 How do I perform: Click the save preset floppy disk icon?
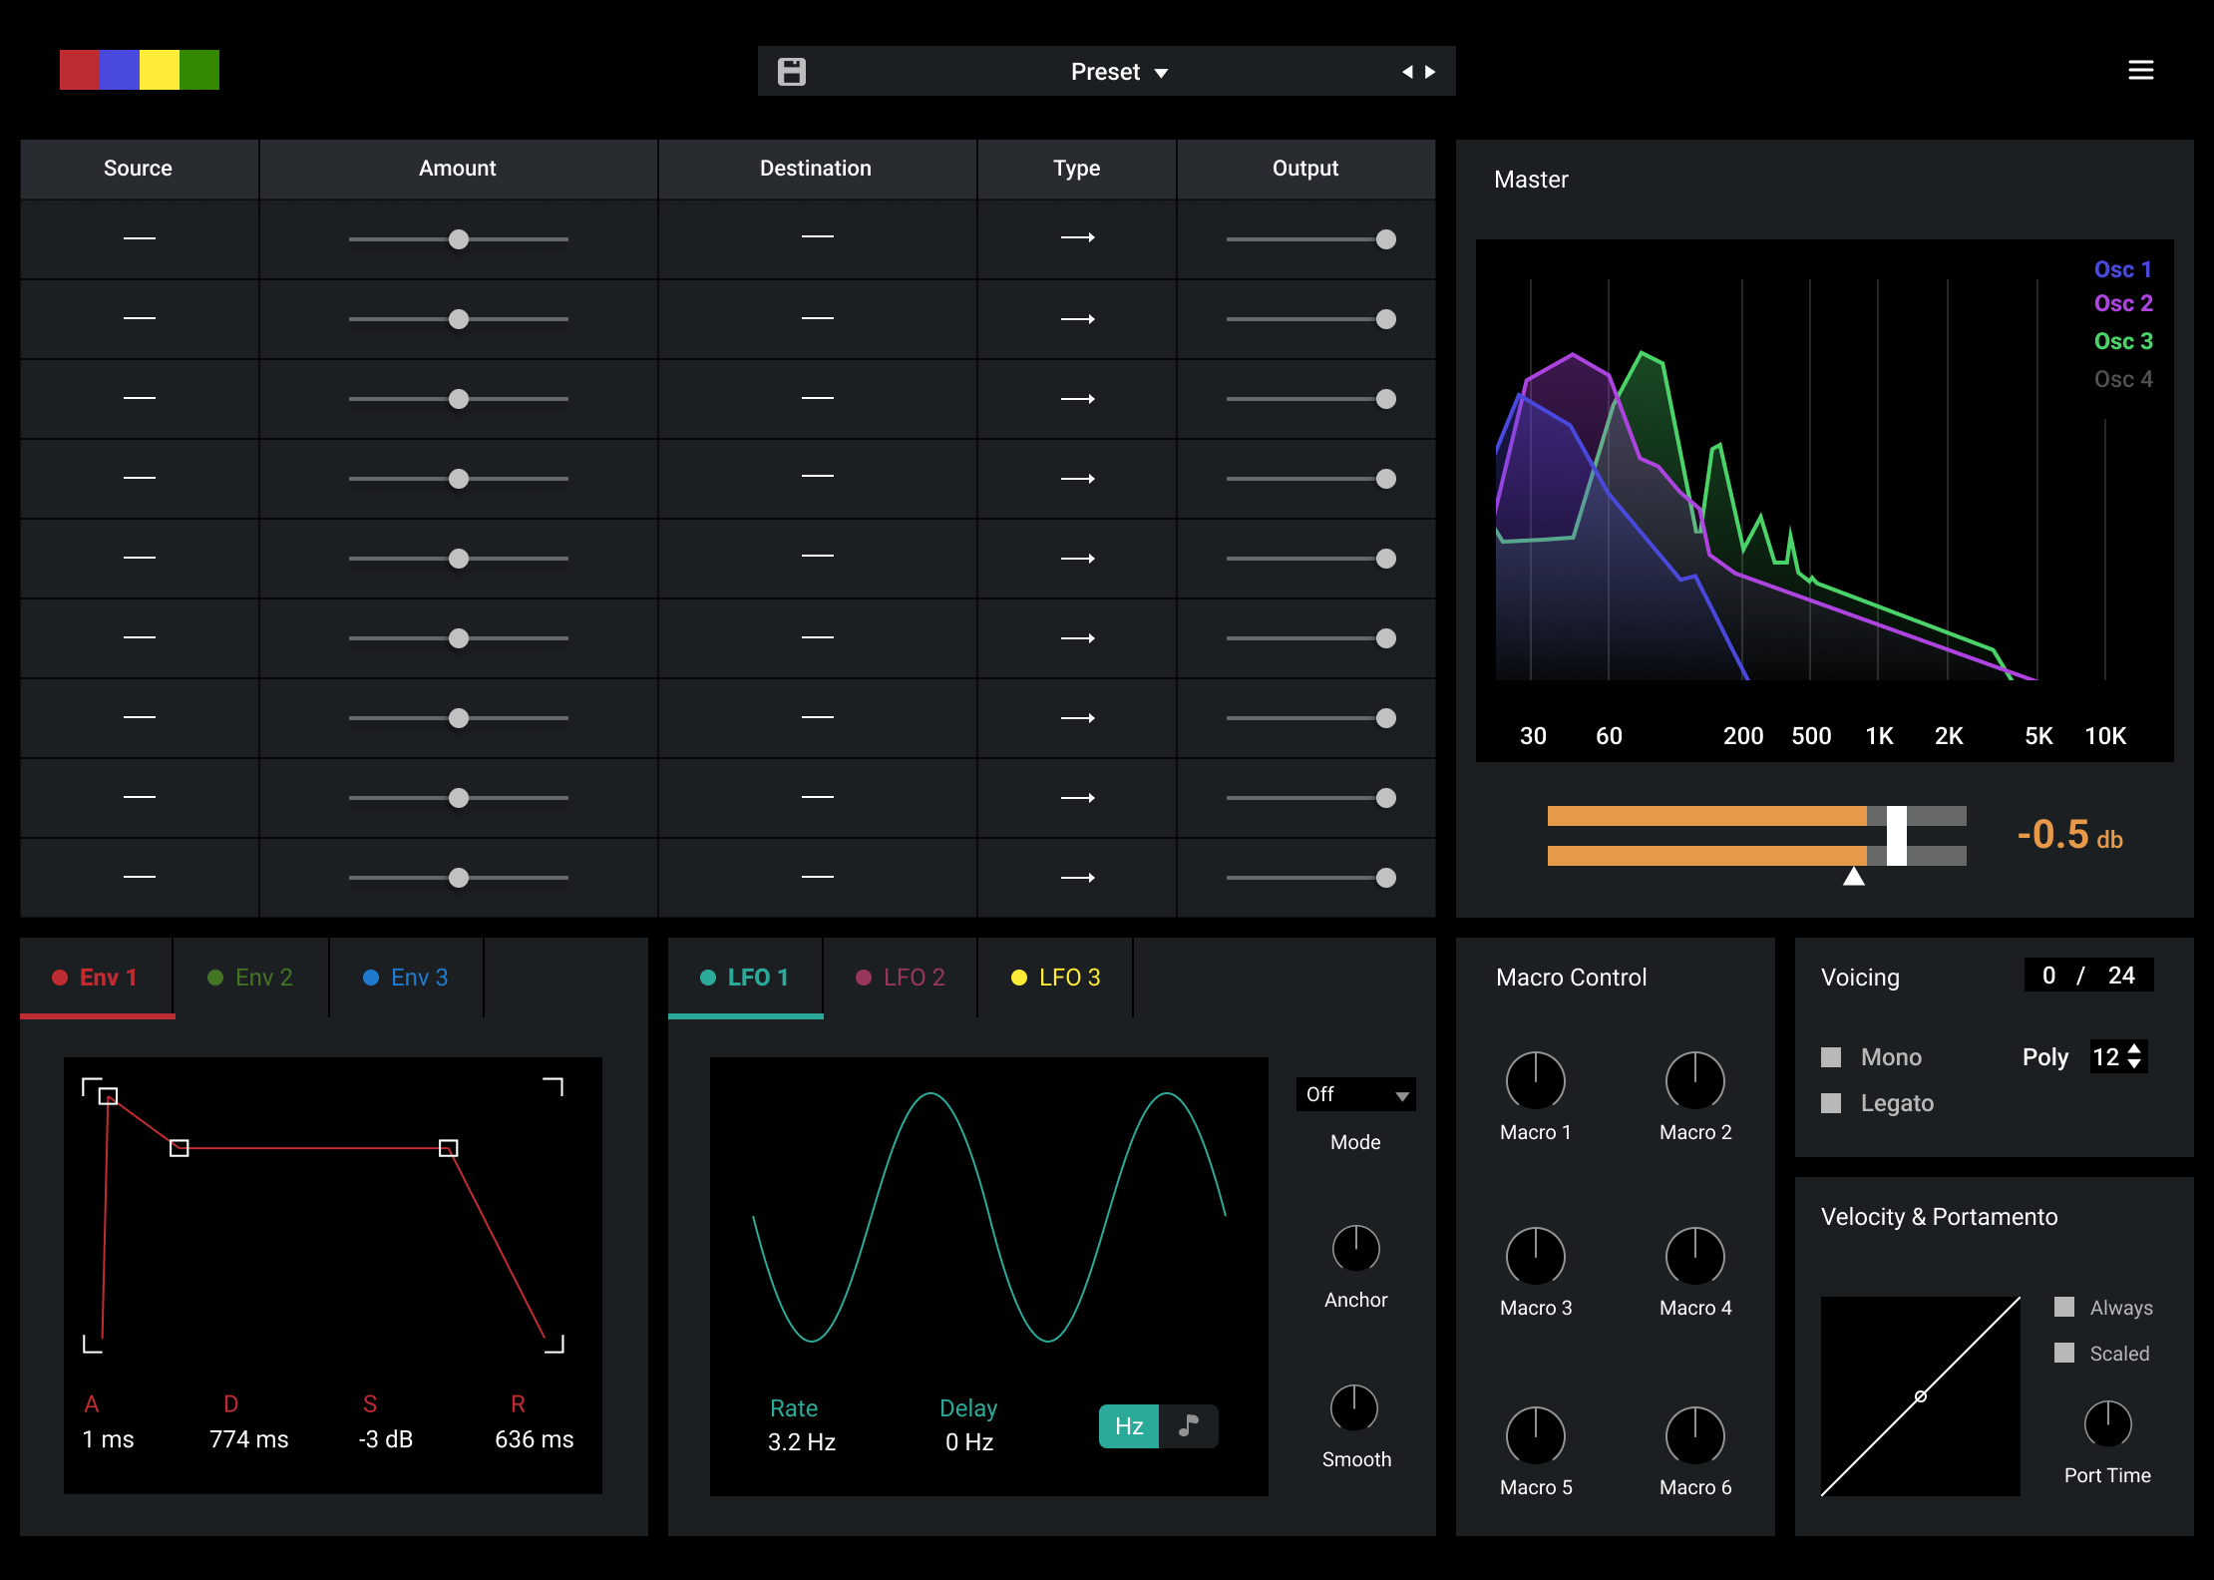[791, 72]
